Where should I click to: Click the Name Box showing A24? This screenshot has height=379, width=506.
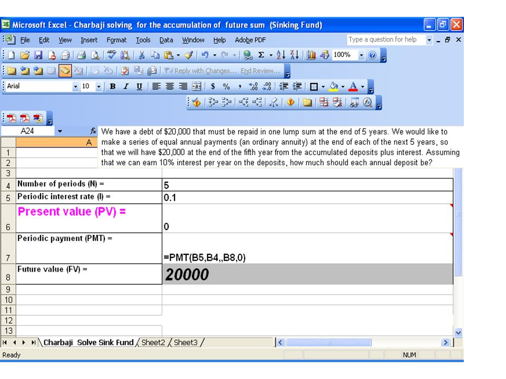[27, 131]
